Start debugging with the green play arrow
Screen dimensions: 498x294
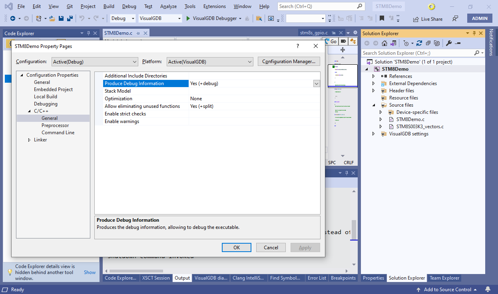click(188, 18)
